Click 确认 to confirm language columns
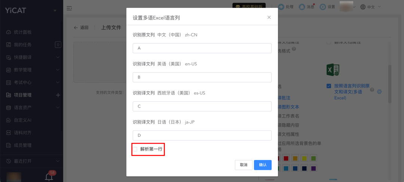The height and width of the screenshot is (182, 404). coord(263,165)
